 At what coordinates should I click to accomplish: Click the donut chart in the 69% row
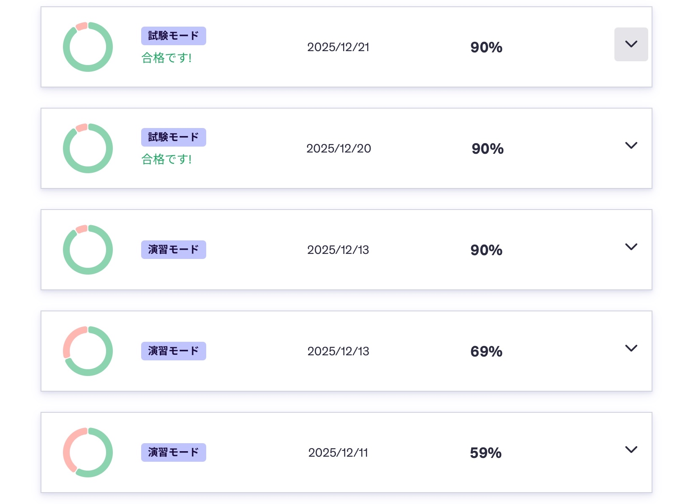click(88, 351)
